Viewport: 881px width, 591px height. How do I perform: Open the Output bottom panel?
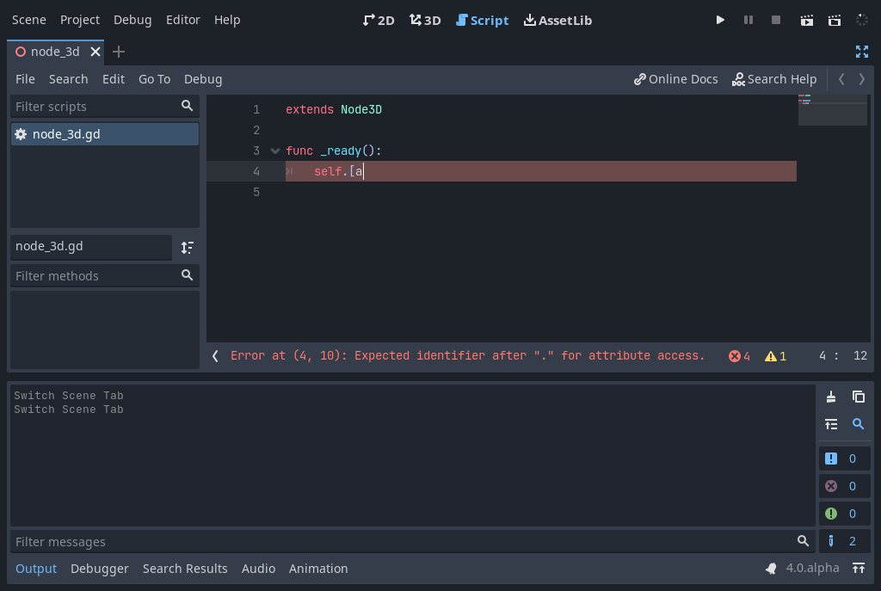[x=36, y=569]
